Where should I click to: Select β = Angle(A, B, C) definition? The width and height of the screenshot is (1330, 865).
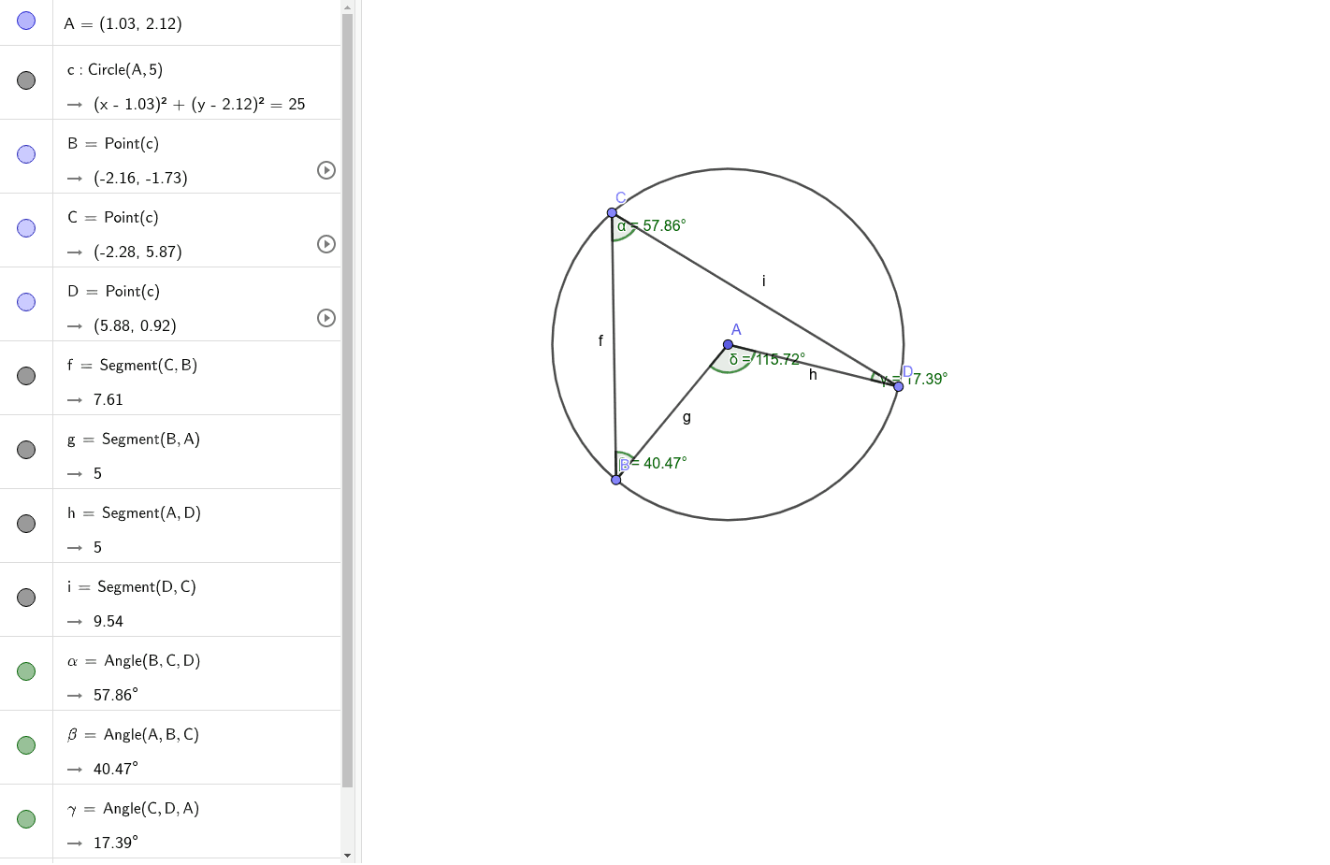pos(133,735)
